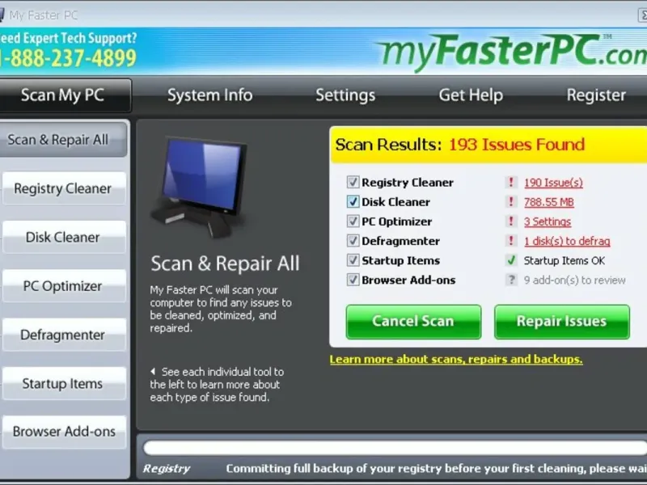Click the green checkmark icon for Startup Items OK

pos(511,260)
